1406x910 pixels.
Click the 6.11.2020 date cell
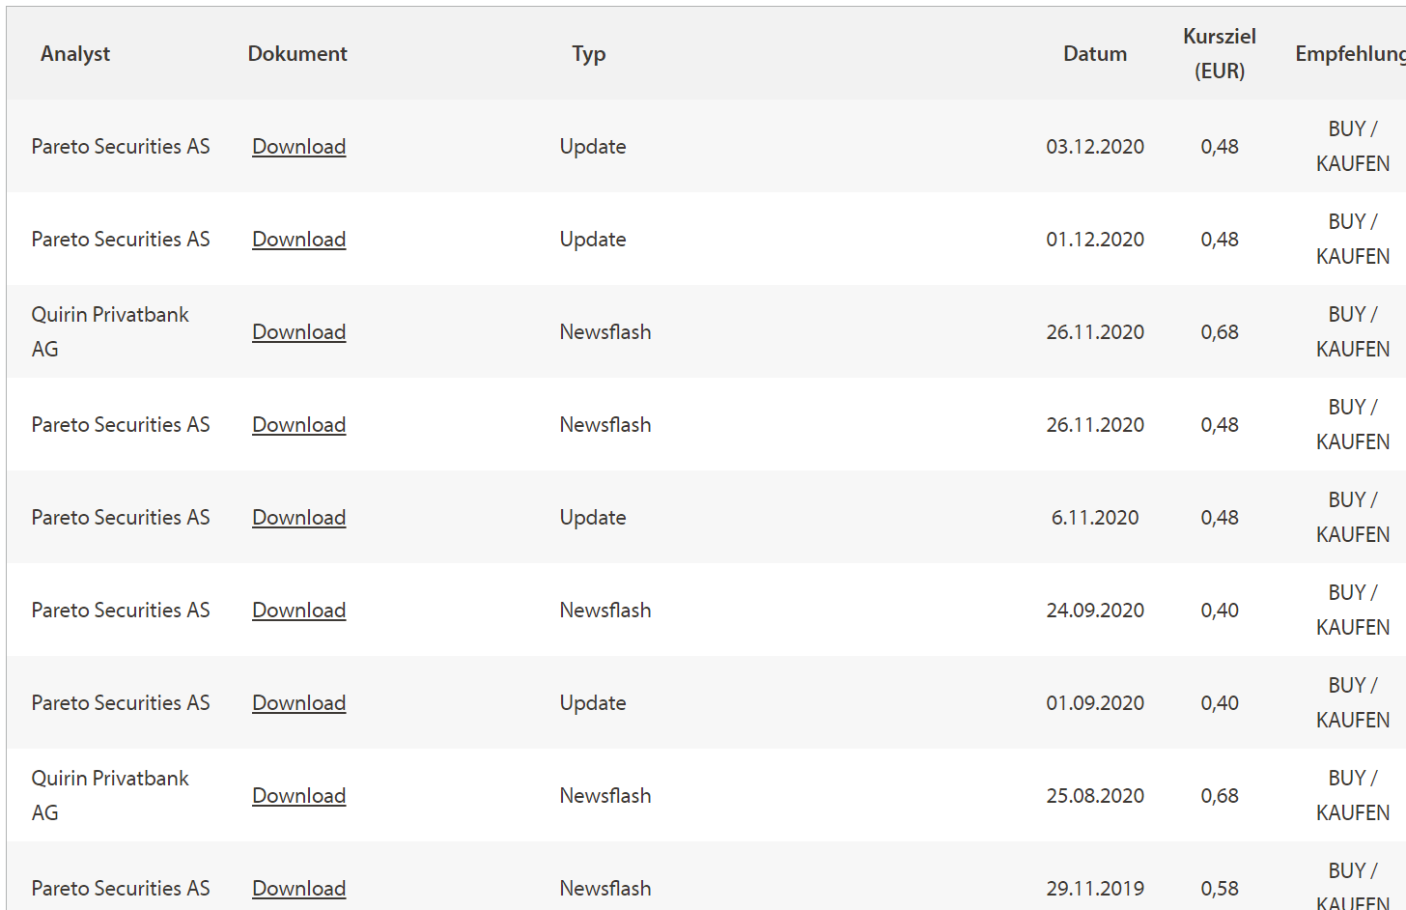pos(1095,518)
